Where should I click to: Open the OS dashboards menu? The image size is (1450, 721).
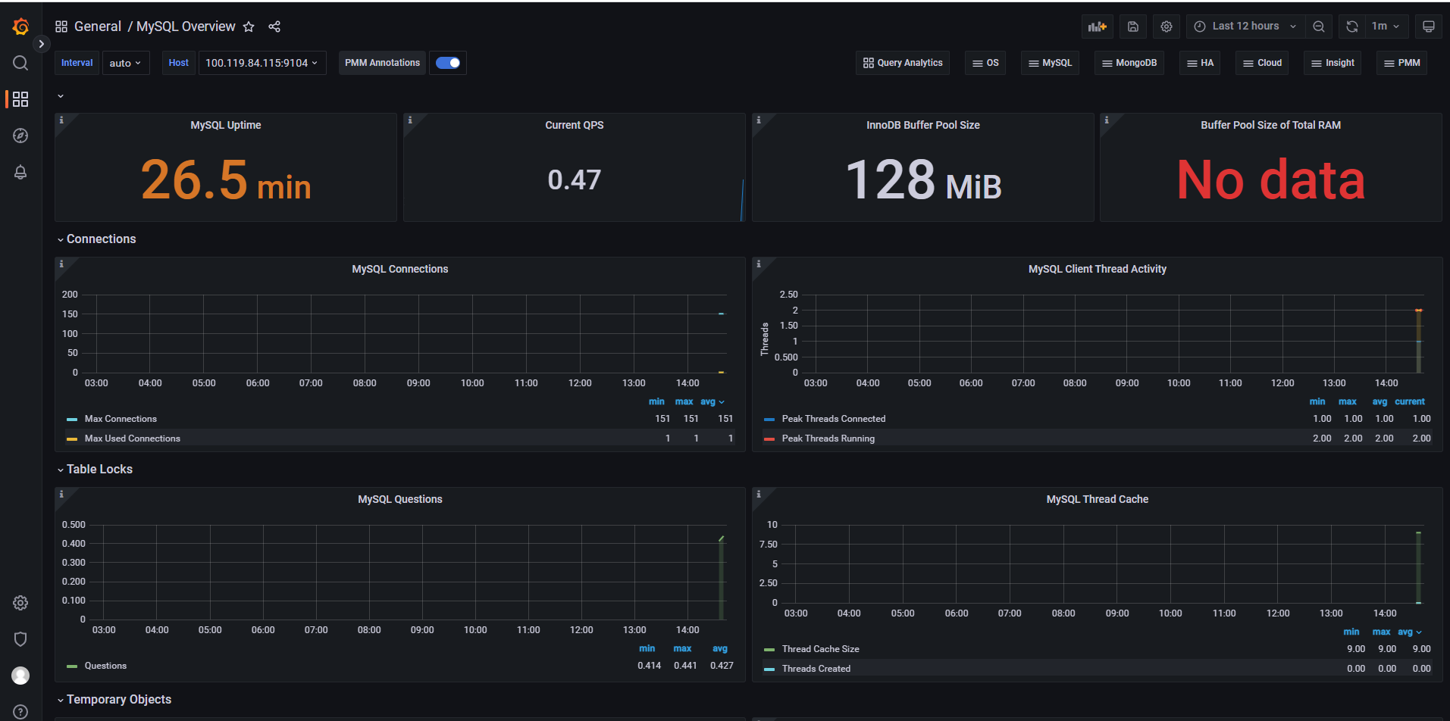click(x=985, y=63)
